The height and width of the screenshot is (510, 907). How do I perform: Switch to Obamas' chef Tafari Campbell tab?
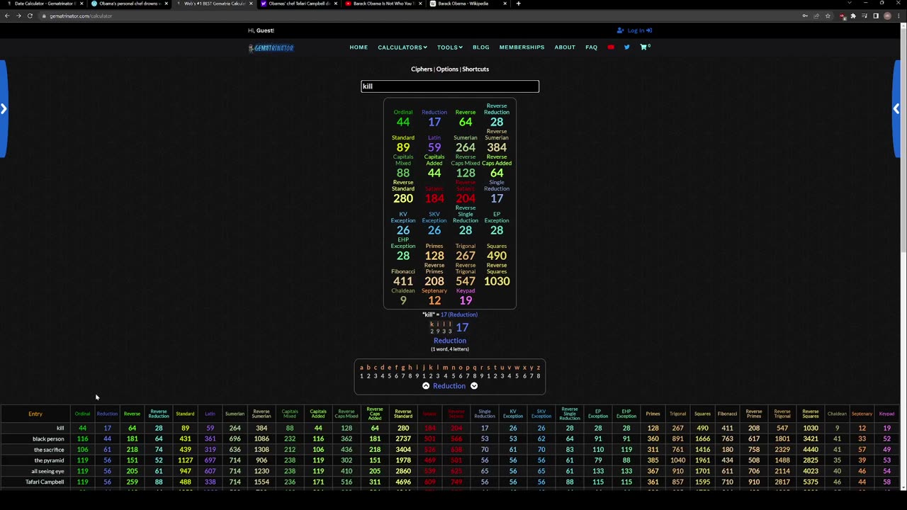pos(298,4)
